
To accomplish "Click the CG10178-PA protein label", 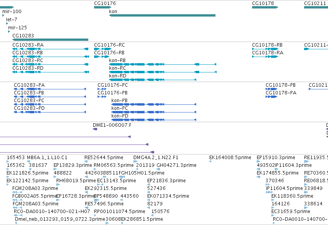I will pos(281,93).
